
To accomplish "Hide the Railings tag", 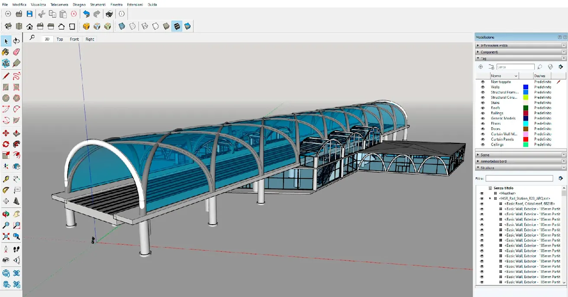I will [x=483, y=113].
